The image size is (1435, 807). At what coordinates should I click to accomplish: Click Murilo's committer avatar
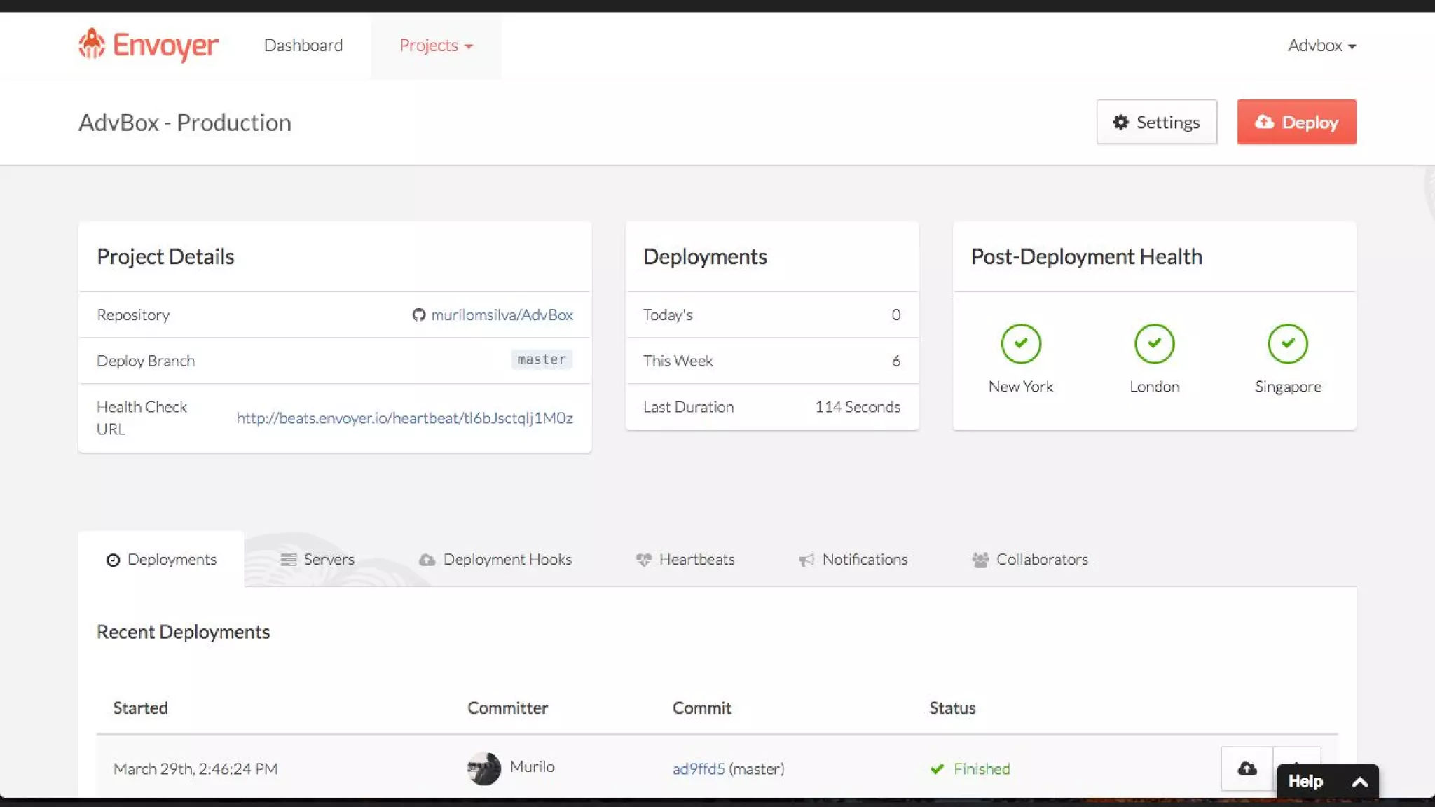pyautogui.click(x=483, y=768)
